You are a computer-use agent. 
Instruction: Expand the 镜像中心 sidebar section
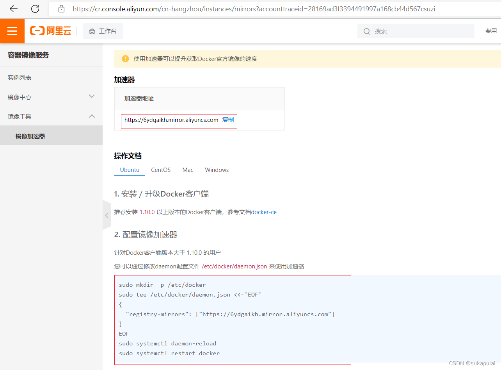point(51,97)
